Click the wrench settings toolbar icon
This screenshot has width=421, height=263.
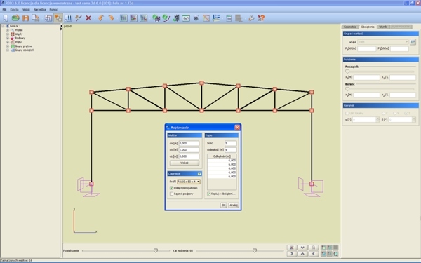[x=251, y=18]
